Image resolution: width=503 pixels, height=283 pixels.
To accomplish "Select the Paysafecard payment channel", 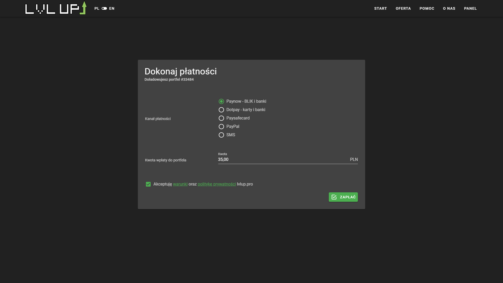I will (221, 118).
